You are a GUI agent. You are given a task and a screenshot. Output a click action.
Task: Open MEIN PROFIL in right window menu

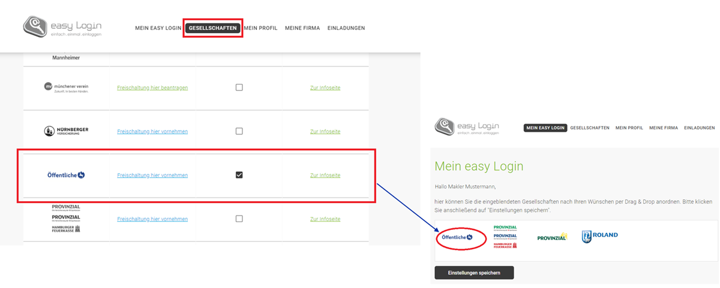pos(629,128)
